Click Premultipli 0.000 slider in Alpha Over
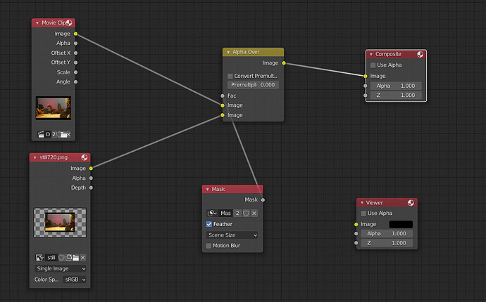486x302 pixels. click(x=253, y=85)
